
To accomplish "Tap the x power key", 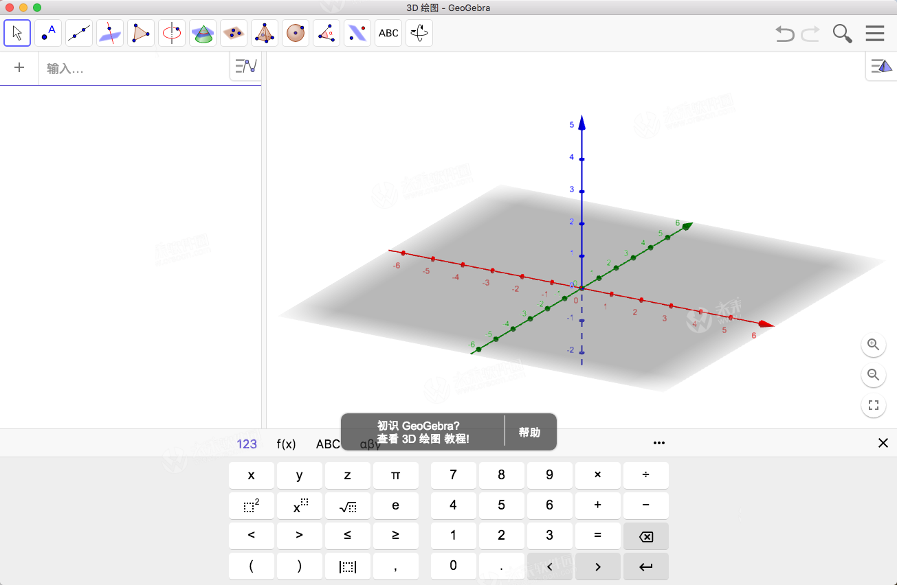I will point(300,505).
